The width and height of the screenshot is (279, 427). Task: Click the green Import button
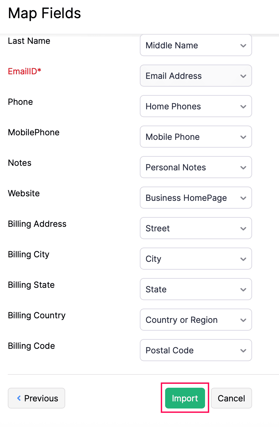[185, 398]
